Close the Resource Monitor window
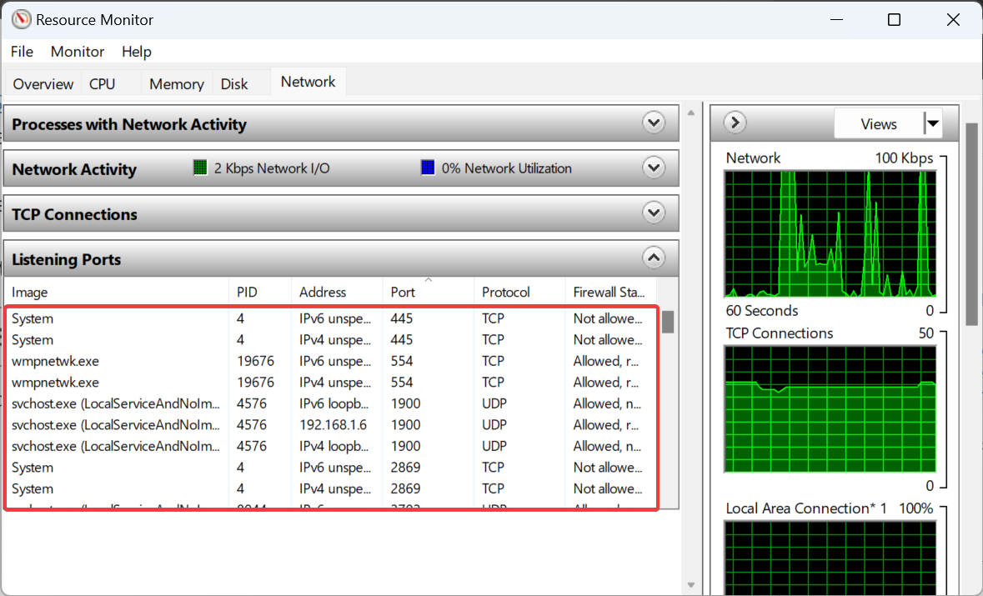The image size is (983, 596). pos(953,19)
